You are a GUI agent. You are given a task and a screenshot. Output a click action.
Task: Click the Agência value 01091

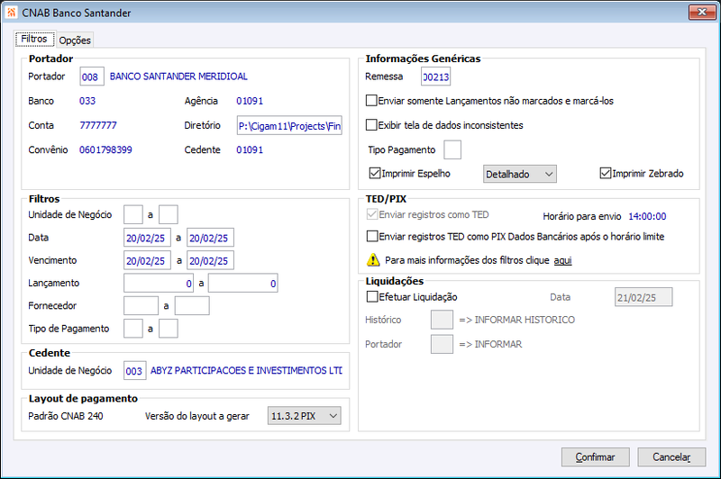[x=250, y=101]
